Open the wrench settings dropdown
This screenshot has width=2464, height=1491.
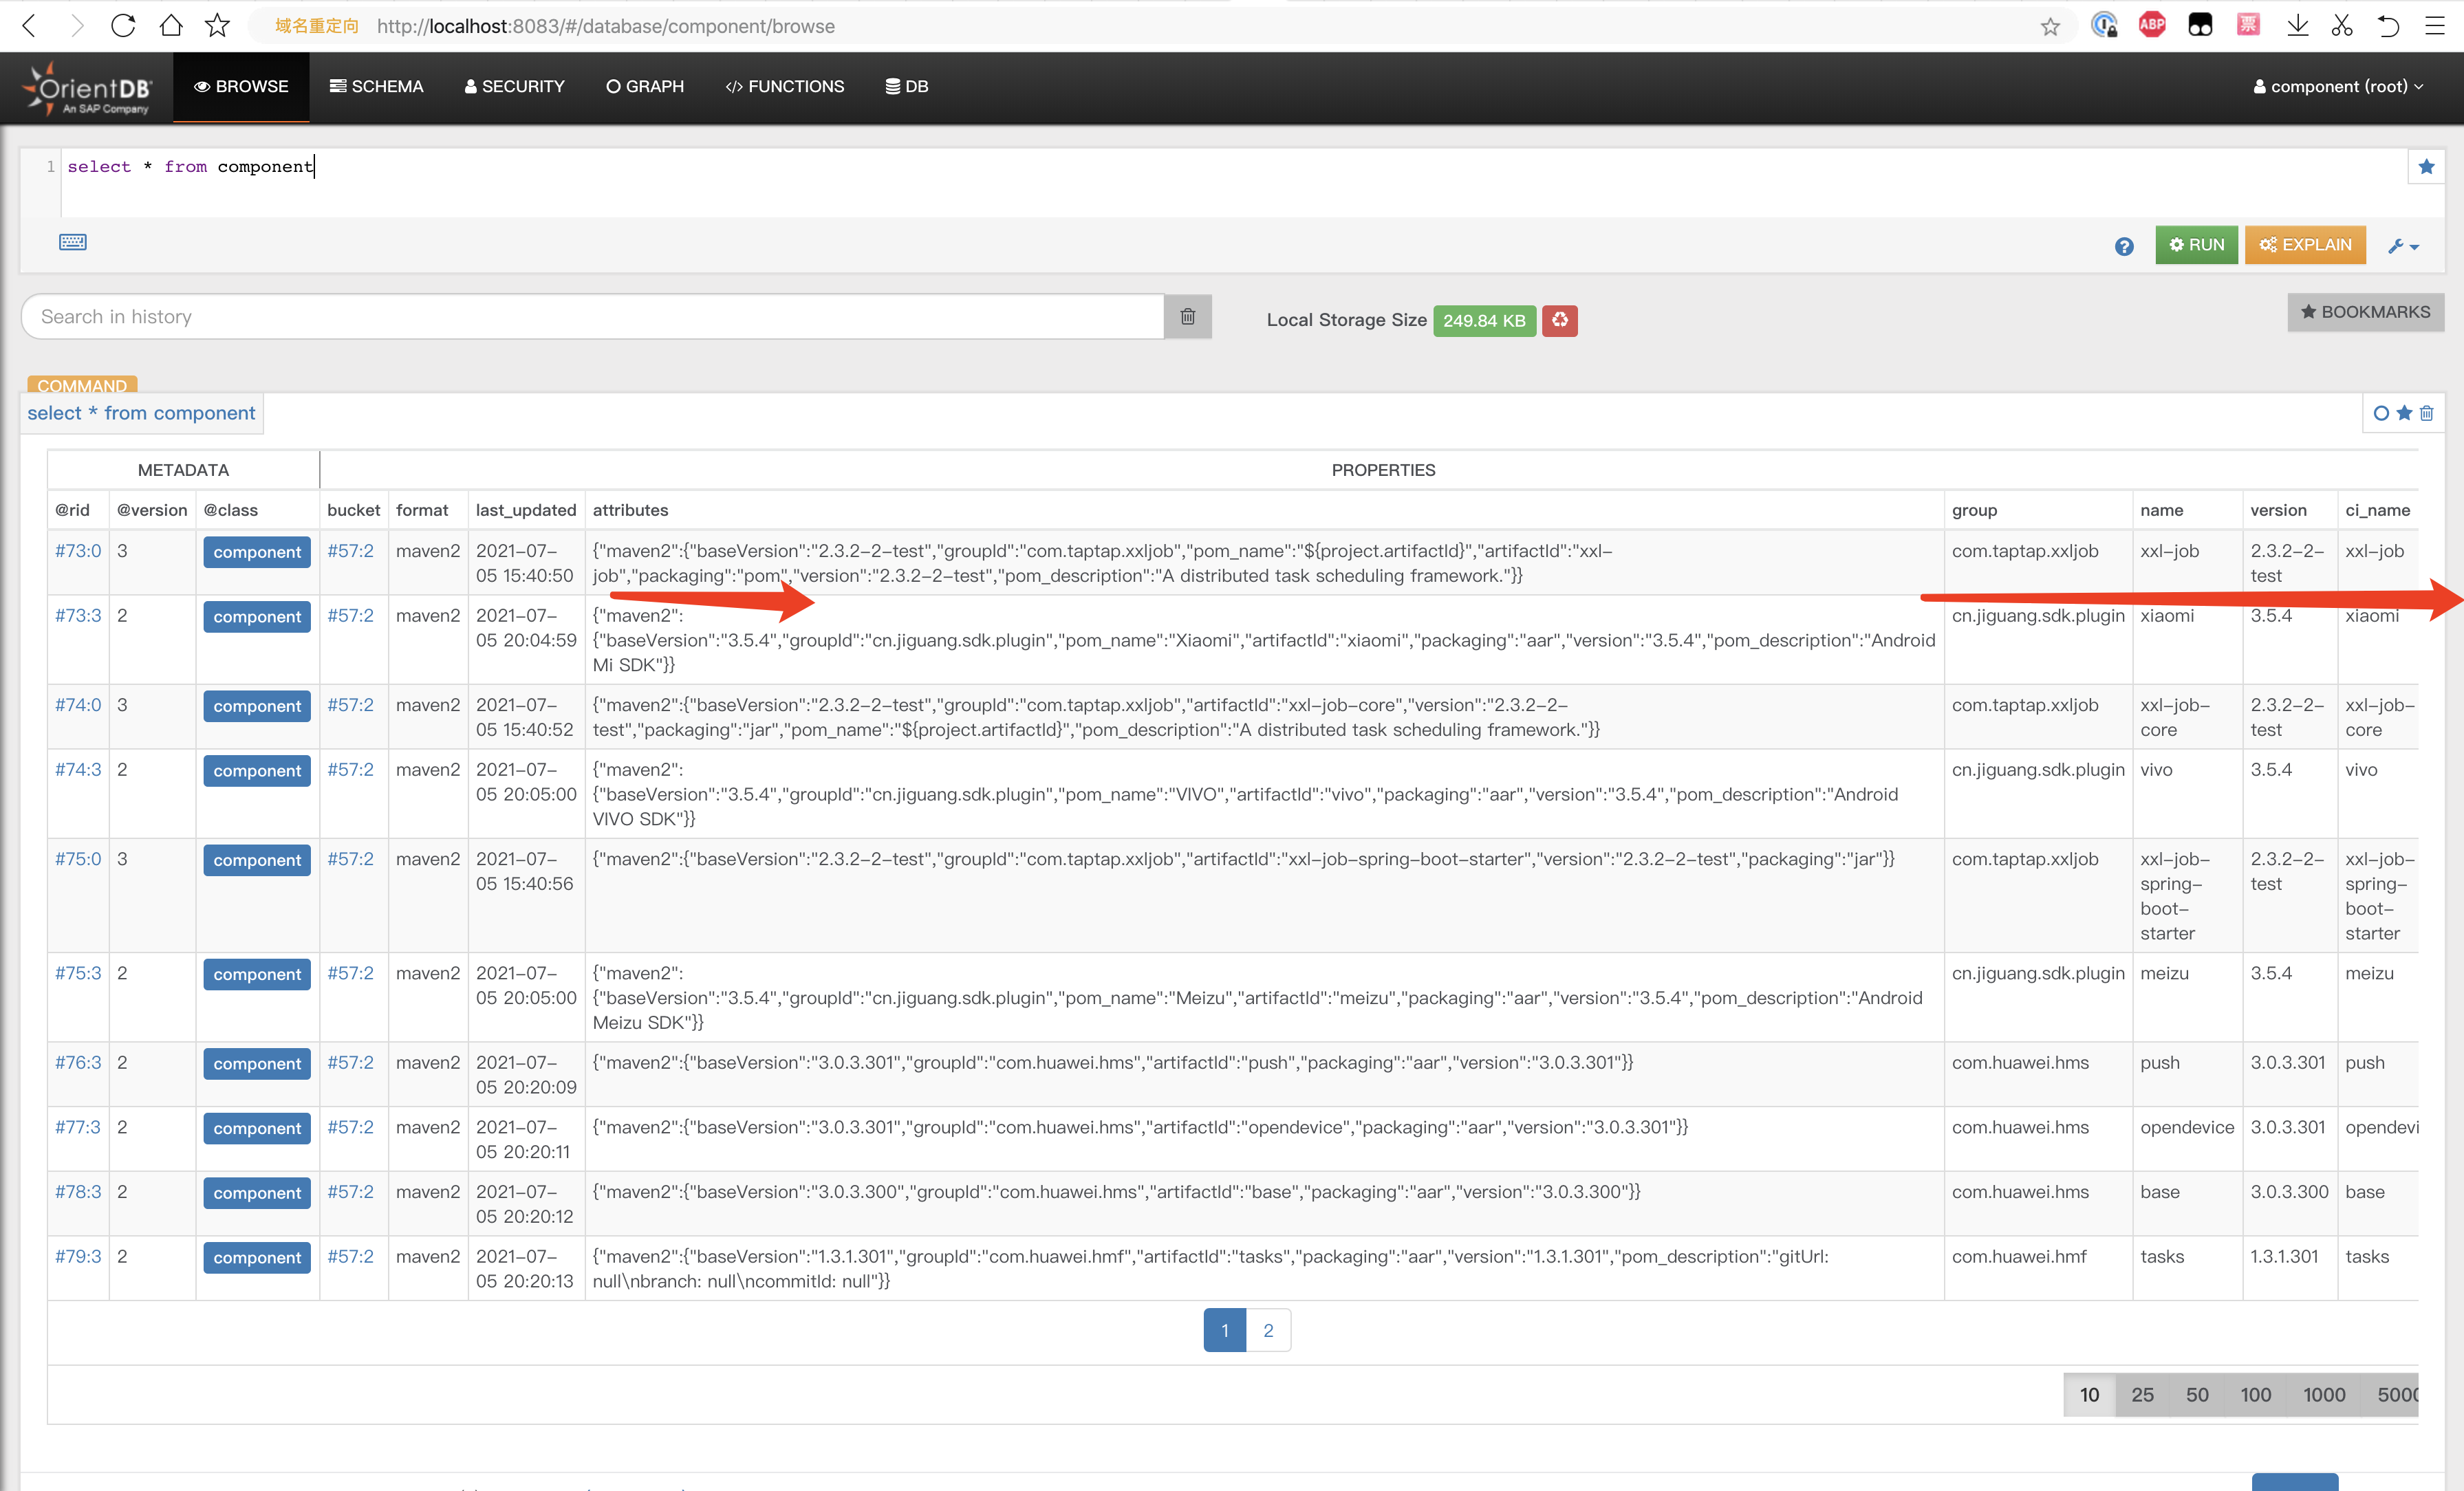(2402, 246)
